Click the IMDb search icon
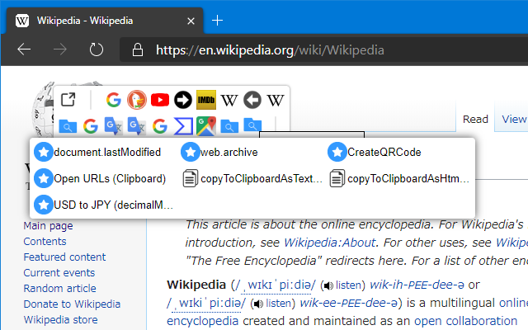 (206, 101)
